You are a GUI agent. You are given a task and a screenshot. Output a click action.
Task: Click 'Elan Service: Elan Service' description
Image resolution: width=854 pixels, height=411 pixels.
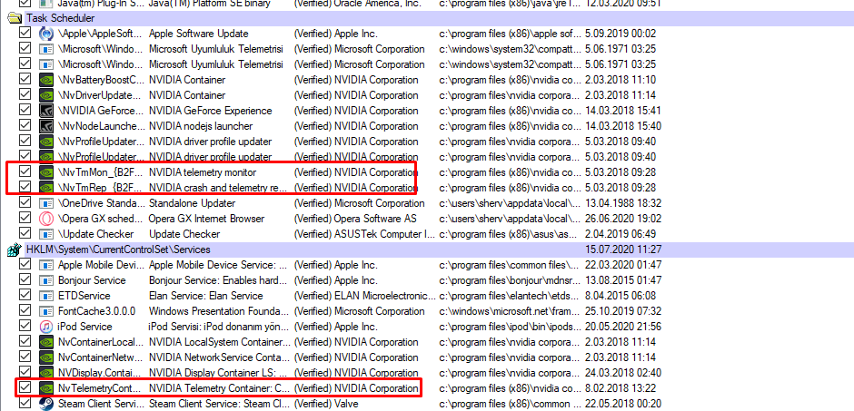206,296
